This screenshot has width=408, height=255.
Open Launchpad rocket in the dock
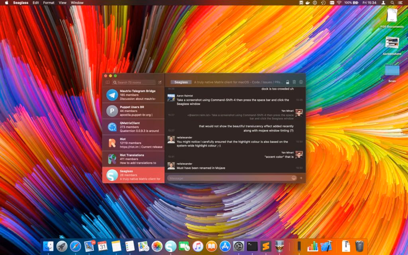click(62, 246)
